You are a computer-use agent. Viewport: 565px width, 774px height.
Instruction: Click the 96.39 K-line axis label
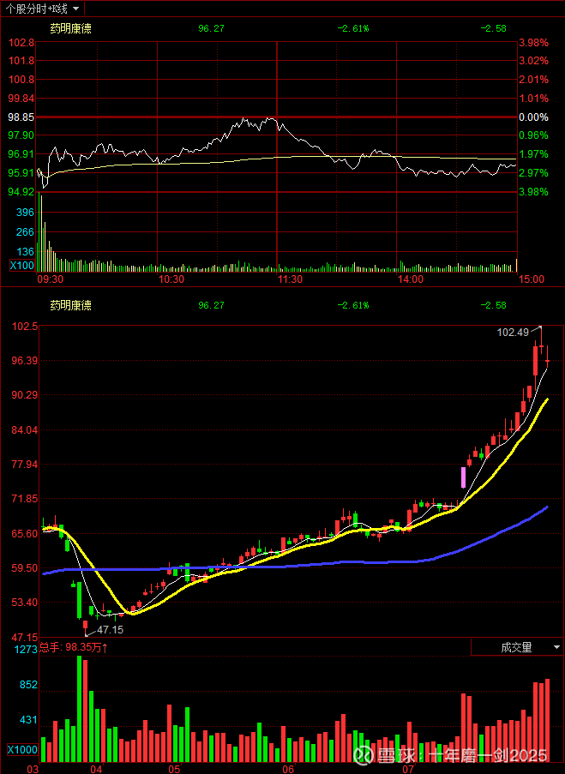[25, 361]
